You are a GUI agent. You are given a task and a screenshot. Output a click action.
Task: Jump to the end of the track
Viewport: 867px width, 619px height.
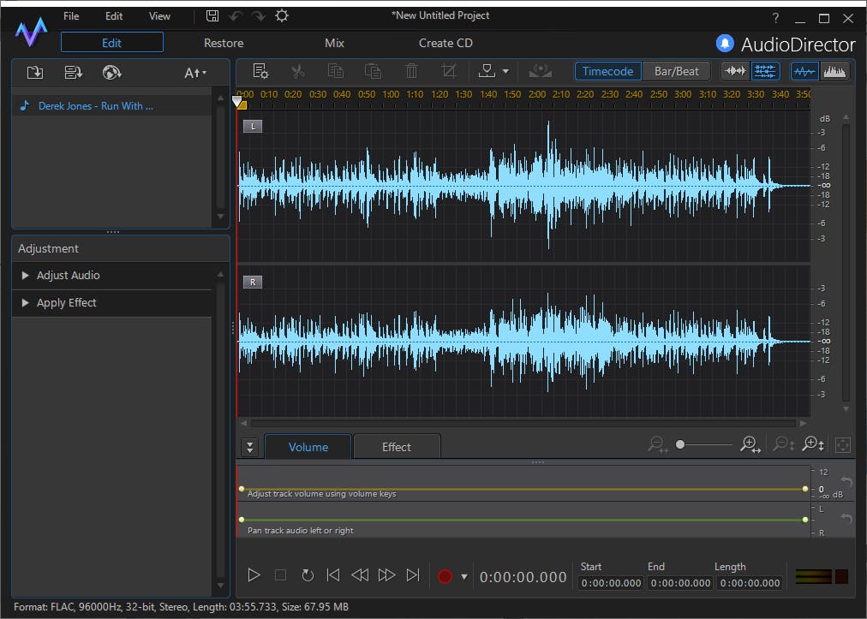click(x=413, y=575)
